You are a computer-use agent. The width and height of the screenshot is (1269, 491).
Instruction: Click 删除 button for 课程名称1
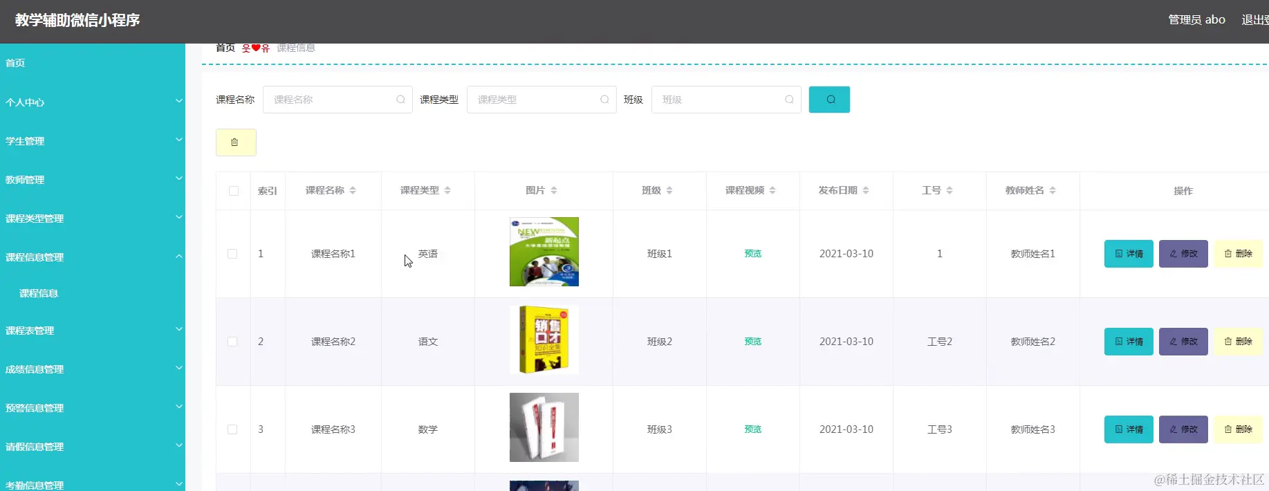point(1238,254)
